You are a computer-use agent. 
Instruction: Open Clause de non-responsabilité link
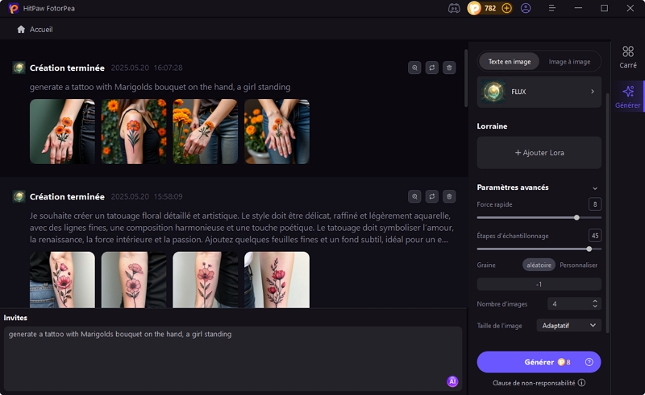pos(534,383)
